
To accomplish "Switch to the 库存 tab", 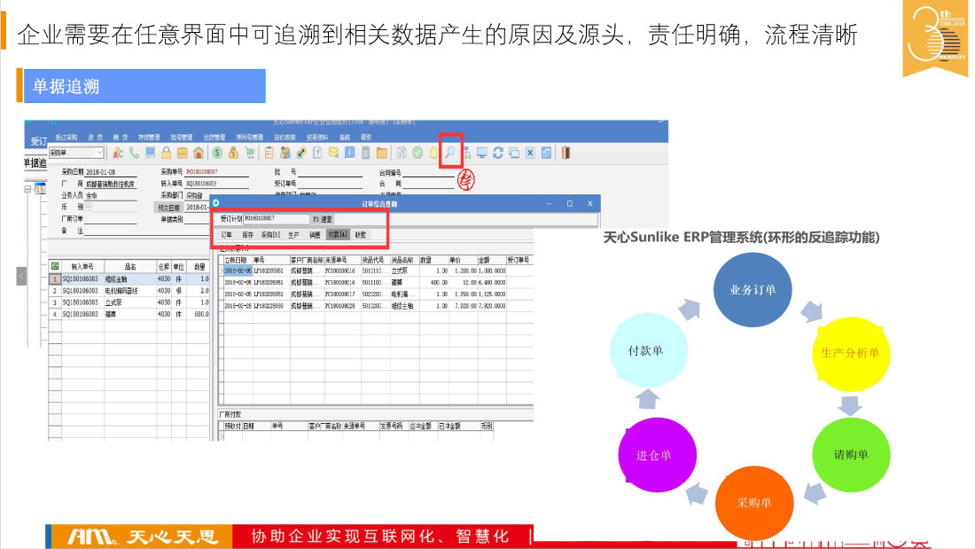I will tap(247, 235).
